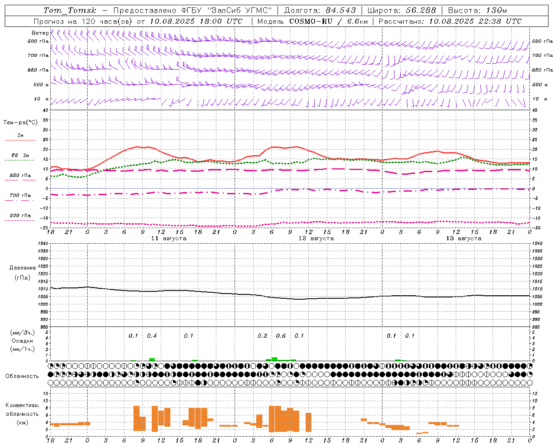555x444 pixels.
Task: Click the 0.4 precipitation value
Action: click(152, 336)
